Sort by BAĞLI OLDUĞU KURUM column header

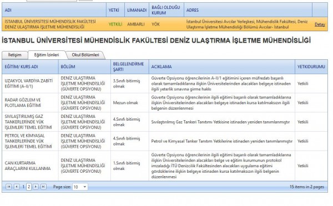[167, 10]
